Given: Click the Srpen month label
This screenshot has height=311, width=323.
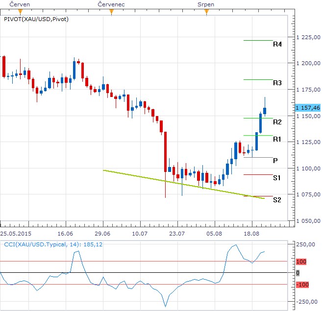Looking at the screenshot, I should 206,4.
